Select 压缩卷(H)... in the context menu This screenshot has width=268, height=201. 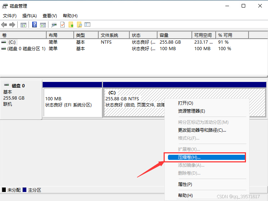click(x=207, y=157)
